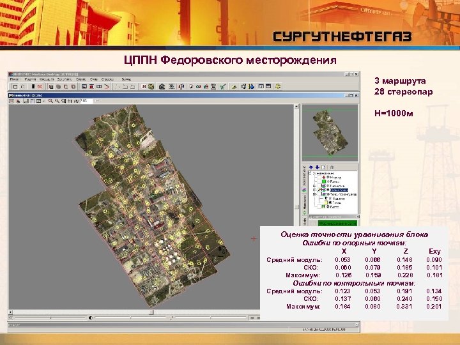Image resolution: width=460 pixels, height=345 pixels.
Task: Collapse the Точки триангуляции tree node
Action: [x=314, y=194]
